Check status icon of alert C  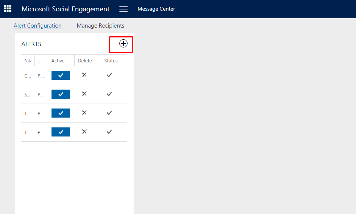pos(109,75)
